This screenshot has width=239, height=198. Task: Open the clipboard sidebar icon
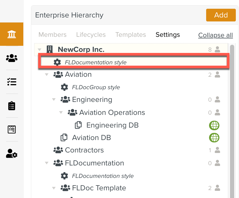coord(12,106)
